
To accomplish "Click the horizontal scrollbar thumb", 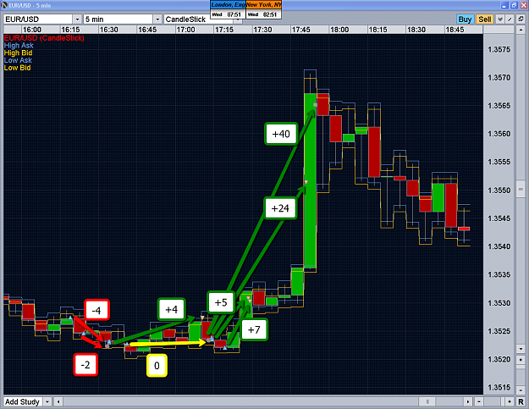I will pos(427,401).
